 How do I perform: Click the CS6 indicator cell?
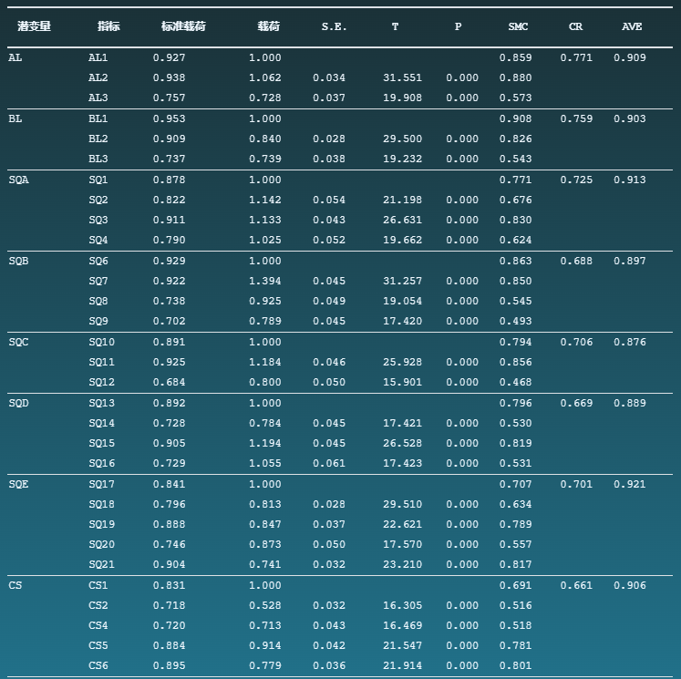tap(98, 665)
